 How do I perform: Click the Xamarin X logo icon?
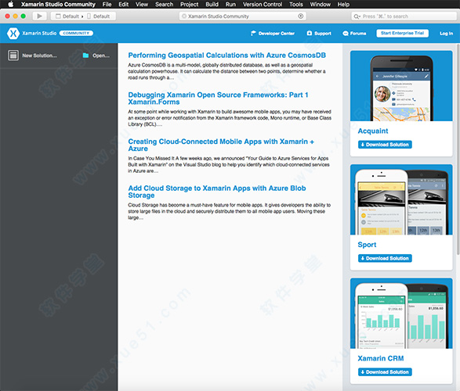pos(13,34)
